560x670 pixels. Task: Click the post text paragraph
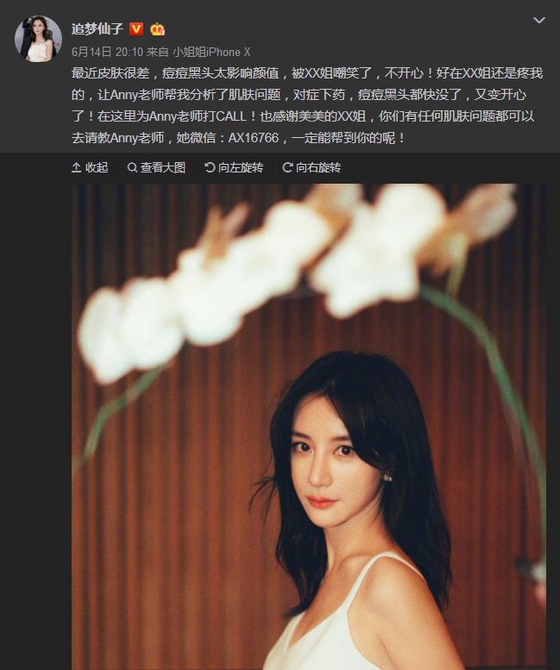coord(307,105)
